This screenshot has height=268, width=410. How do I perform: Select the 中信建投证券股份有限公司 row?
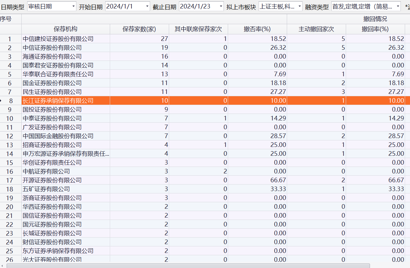coord(58,39)
